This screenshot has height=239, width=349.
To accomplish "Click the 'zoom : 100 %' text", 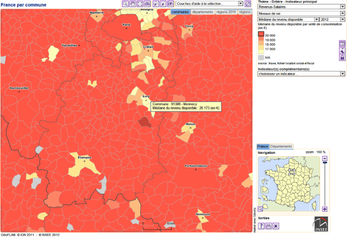I will pyautogui.click(x=315, y=152).
